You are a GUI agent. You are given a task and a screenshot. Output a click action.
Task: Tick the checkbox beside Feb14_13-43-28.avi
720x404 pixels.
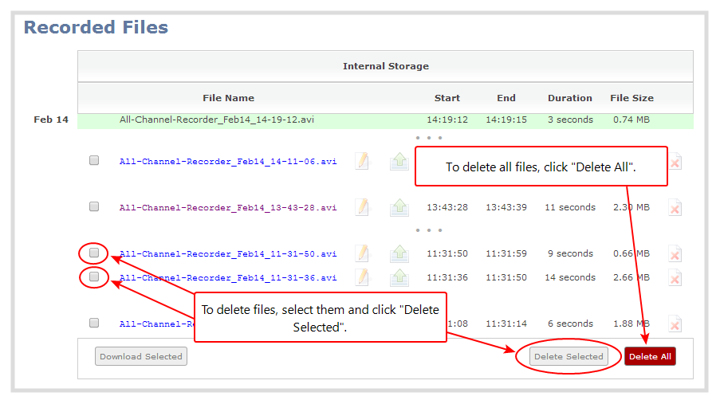coord(94,206)
